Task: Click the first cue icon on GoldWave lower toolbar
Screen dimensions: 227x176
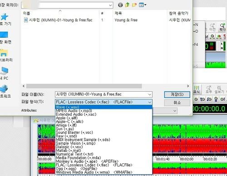Action: (x=196, y=99)
